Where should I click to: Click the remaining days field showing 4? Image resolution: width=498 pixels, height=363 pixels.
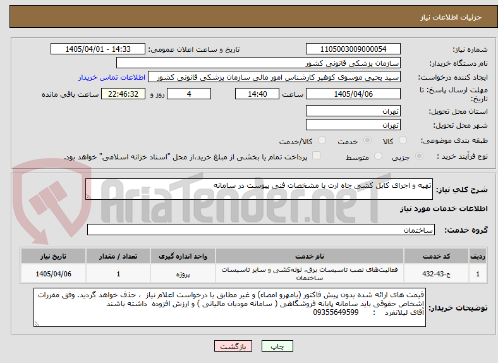click(189, 94)
